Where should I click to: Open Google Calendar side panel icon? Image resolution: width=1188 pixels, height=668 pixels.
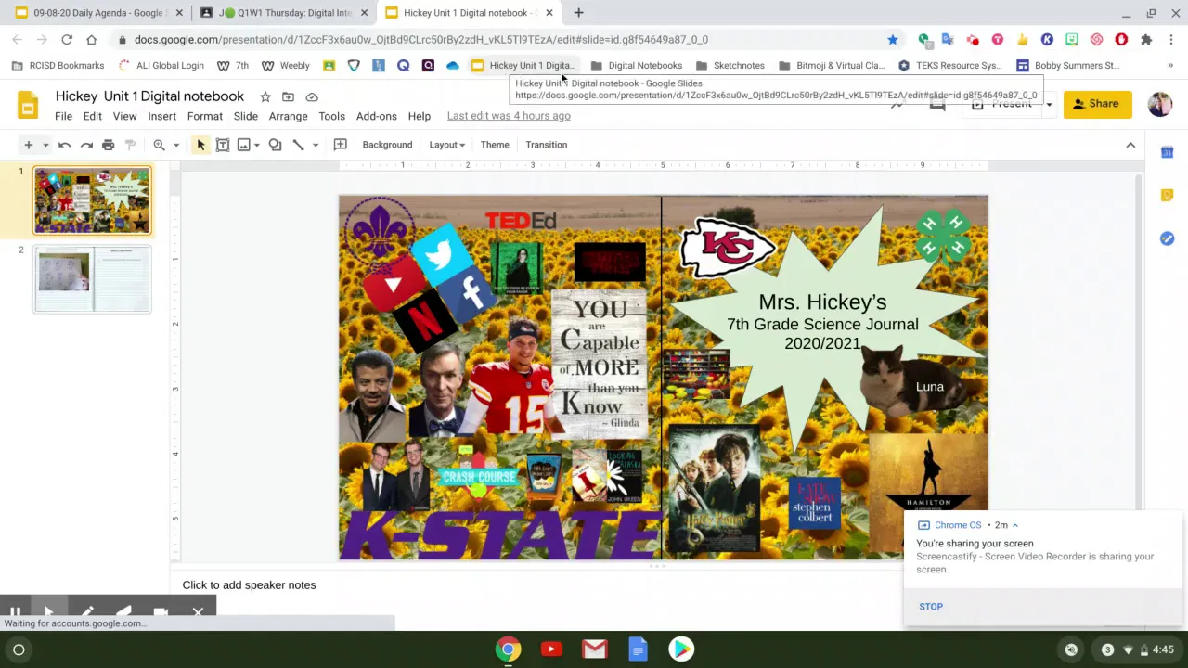coord(1168,152)
